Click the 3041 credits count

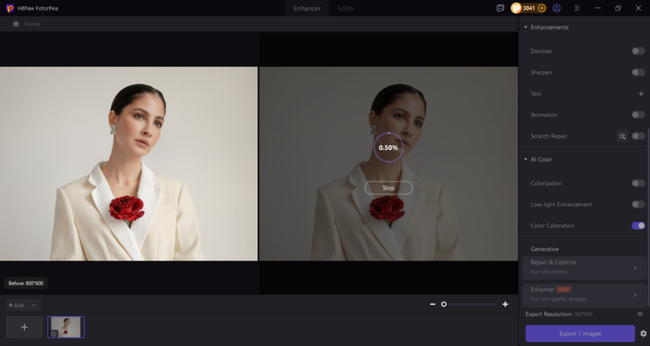coord(529,8)
